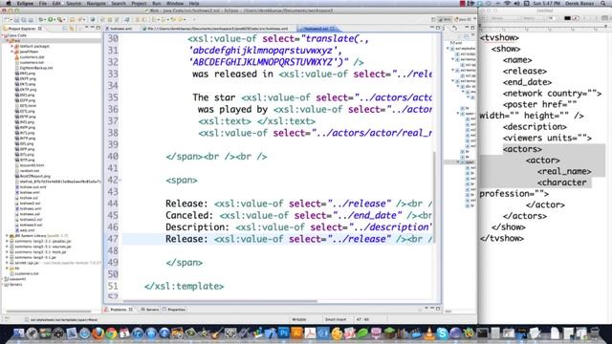Switch to the Servers tab
Viewport: 612px width, 344px height.
point(150,310)
